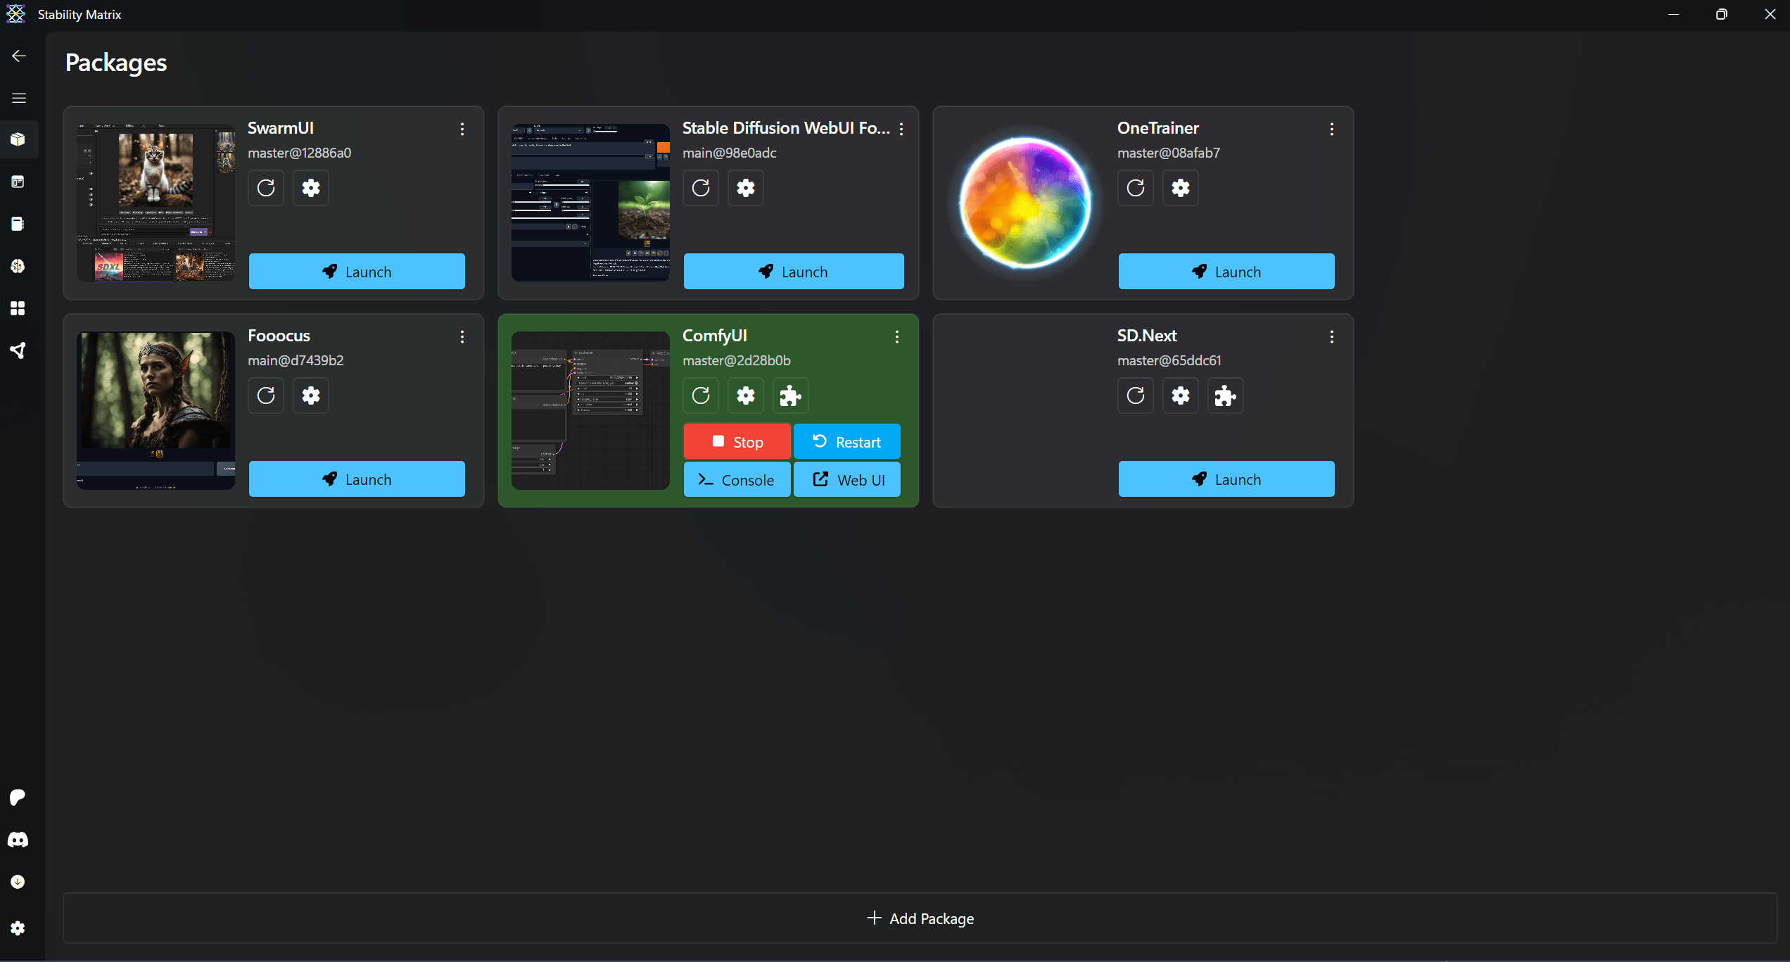Open the Patreon icon in sidebar
1790x962 pixels.
(18, 797)
